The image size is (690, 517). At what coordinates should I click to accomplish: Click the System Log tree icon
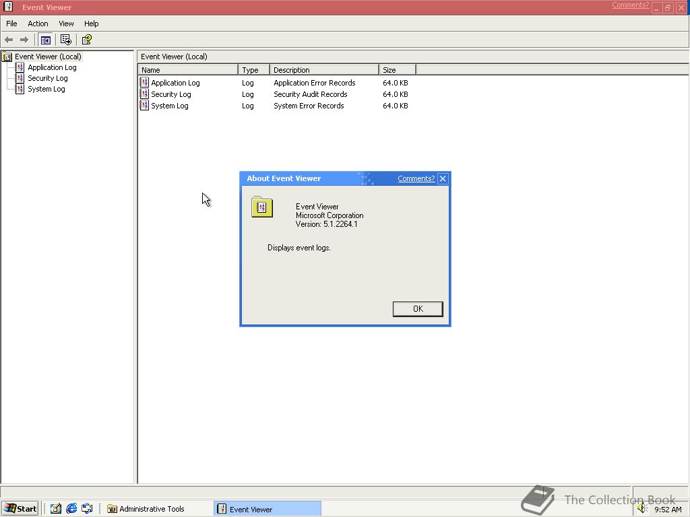pos(20,89)
